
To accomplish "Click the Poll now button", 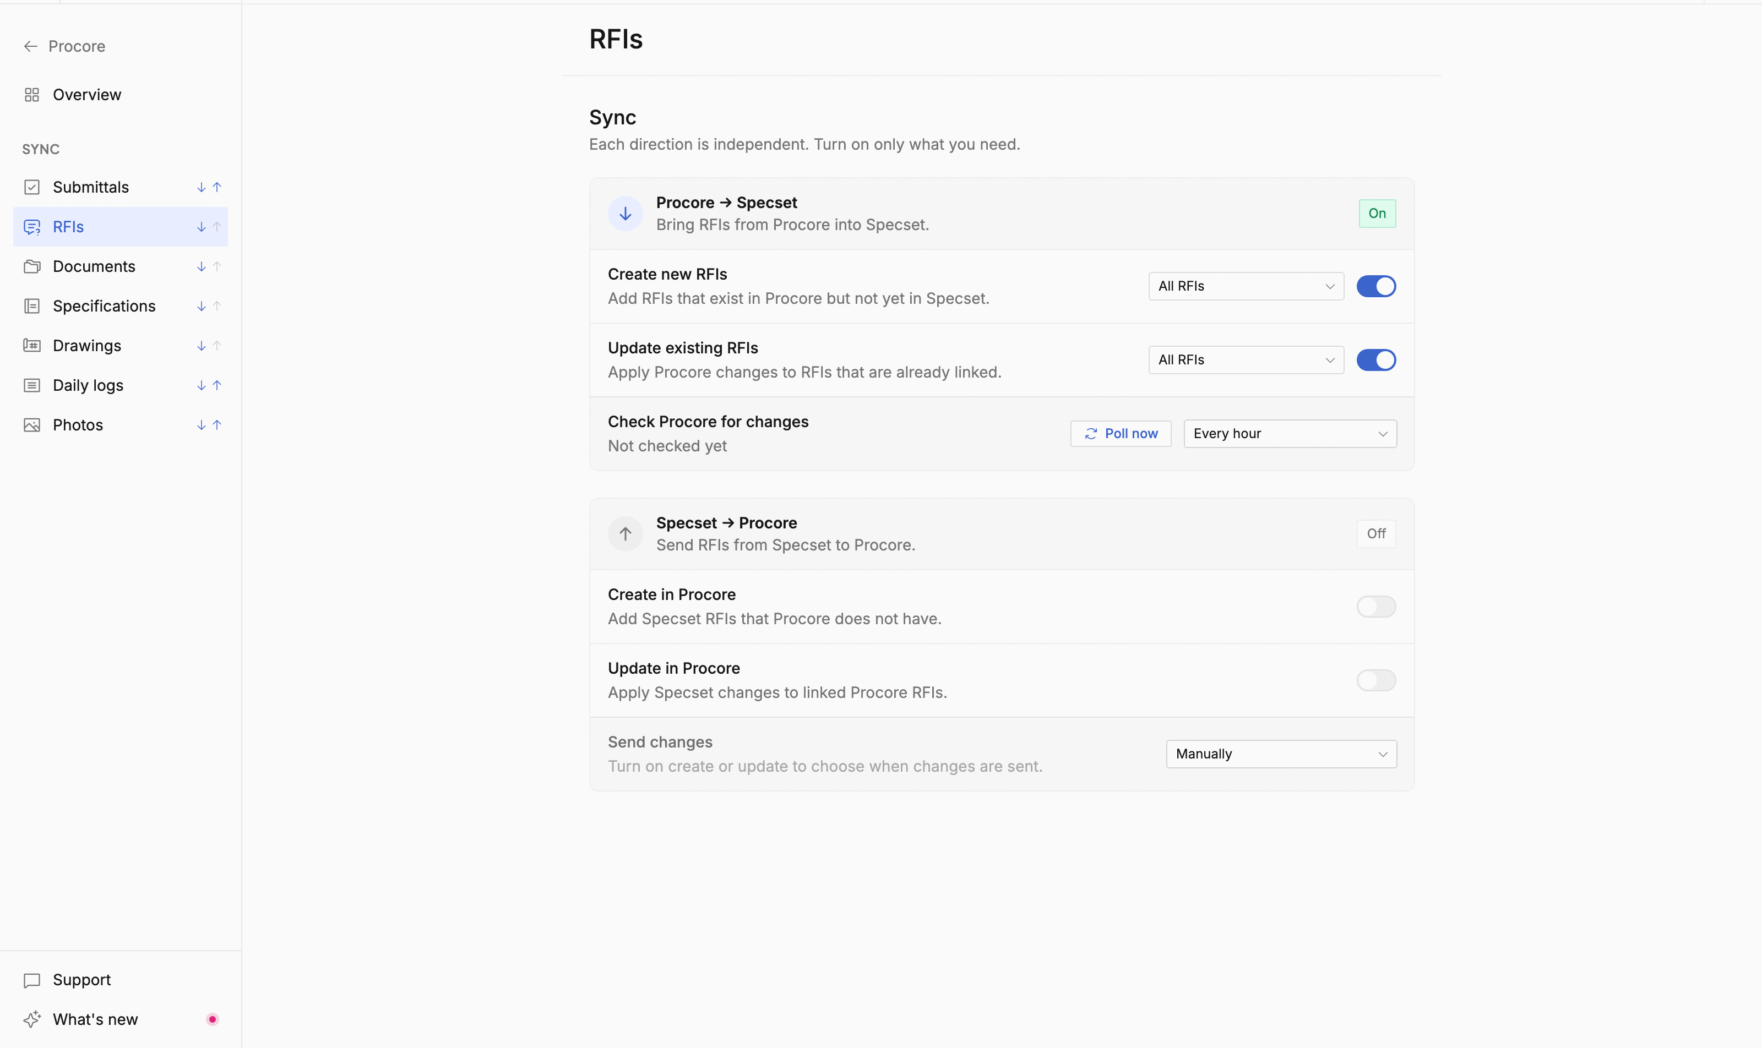I will click(1121, 434).
